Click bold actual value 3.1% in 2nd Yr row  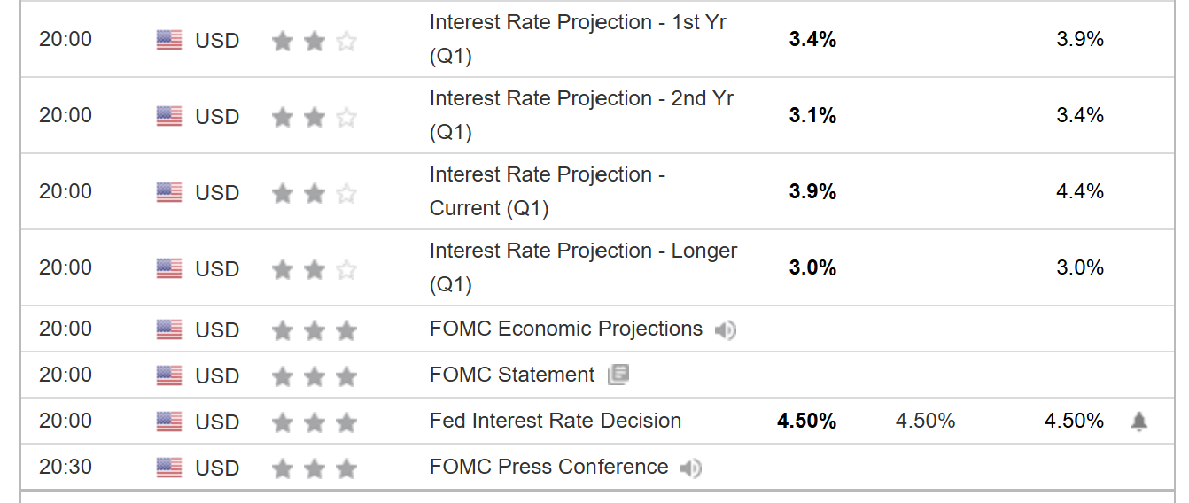coord(812,116)
